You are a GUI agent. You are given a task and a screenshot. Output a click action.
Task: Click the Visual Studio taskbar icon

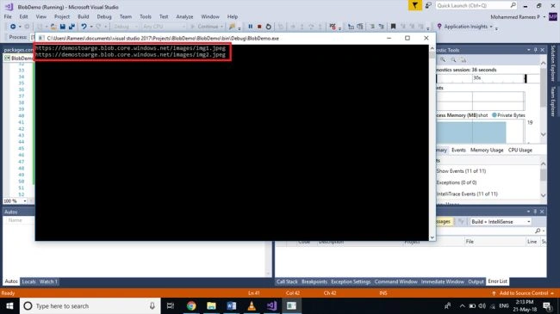(x=271, y=305)
